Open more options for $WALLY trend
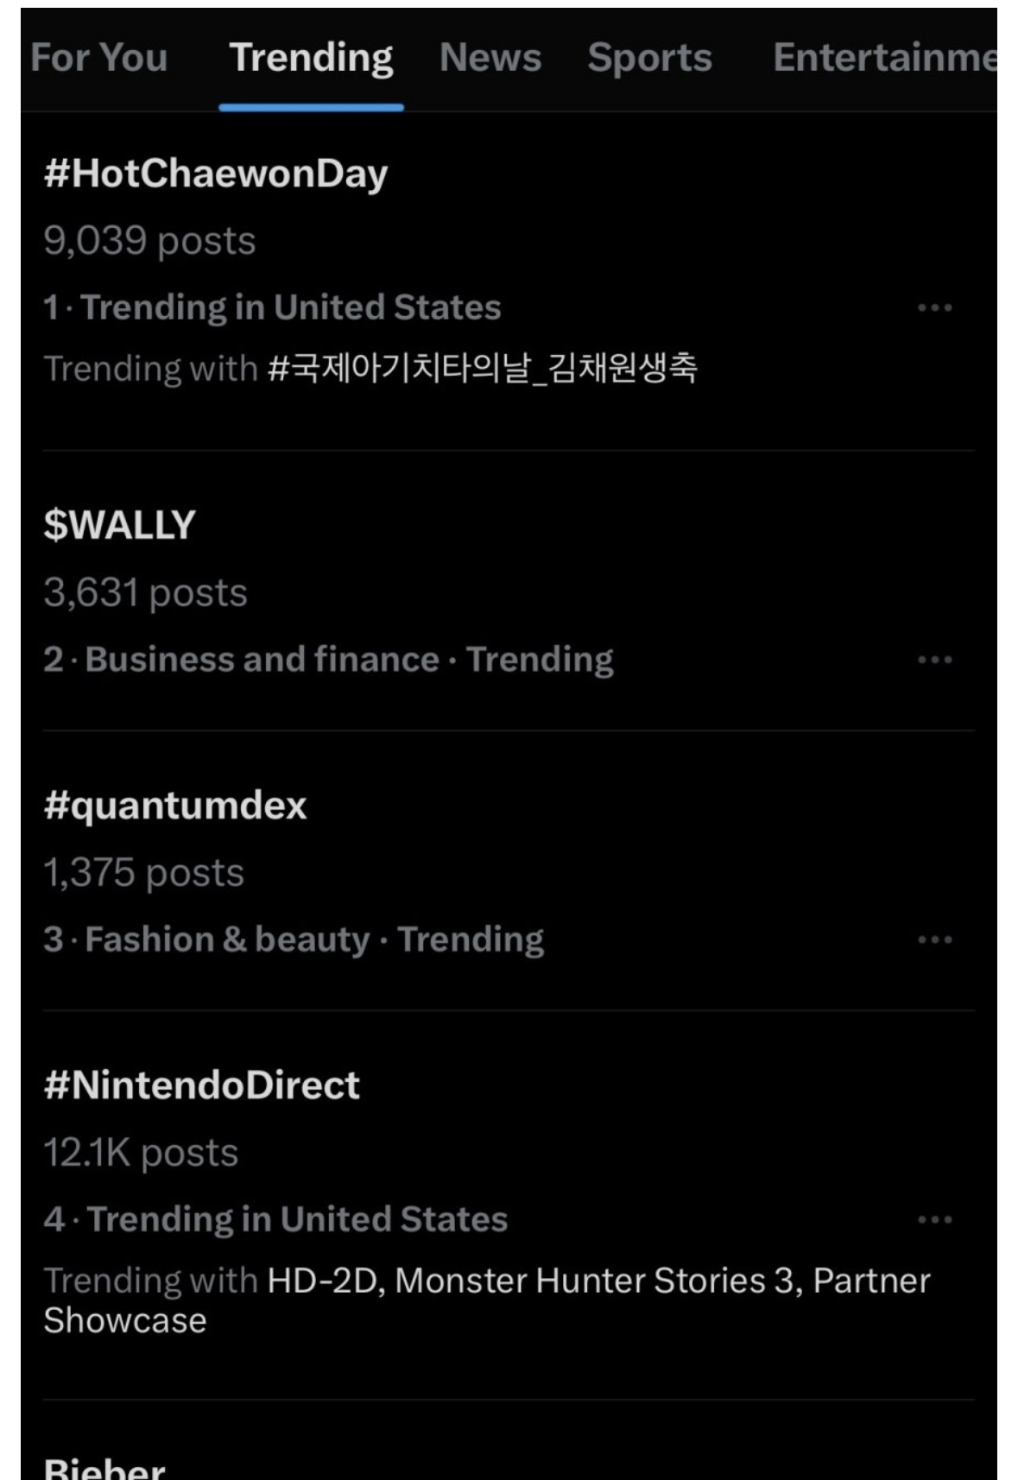The image size is (1018, 1480). [934, 660]
